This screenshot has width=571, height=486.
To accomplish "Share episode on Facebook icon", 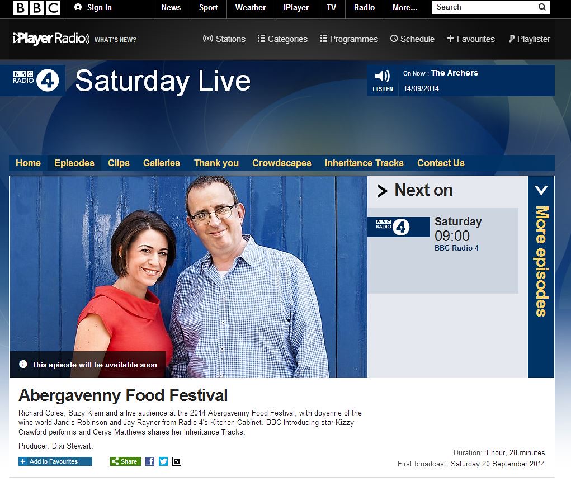I will click(x=150, y=461).
